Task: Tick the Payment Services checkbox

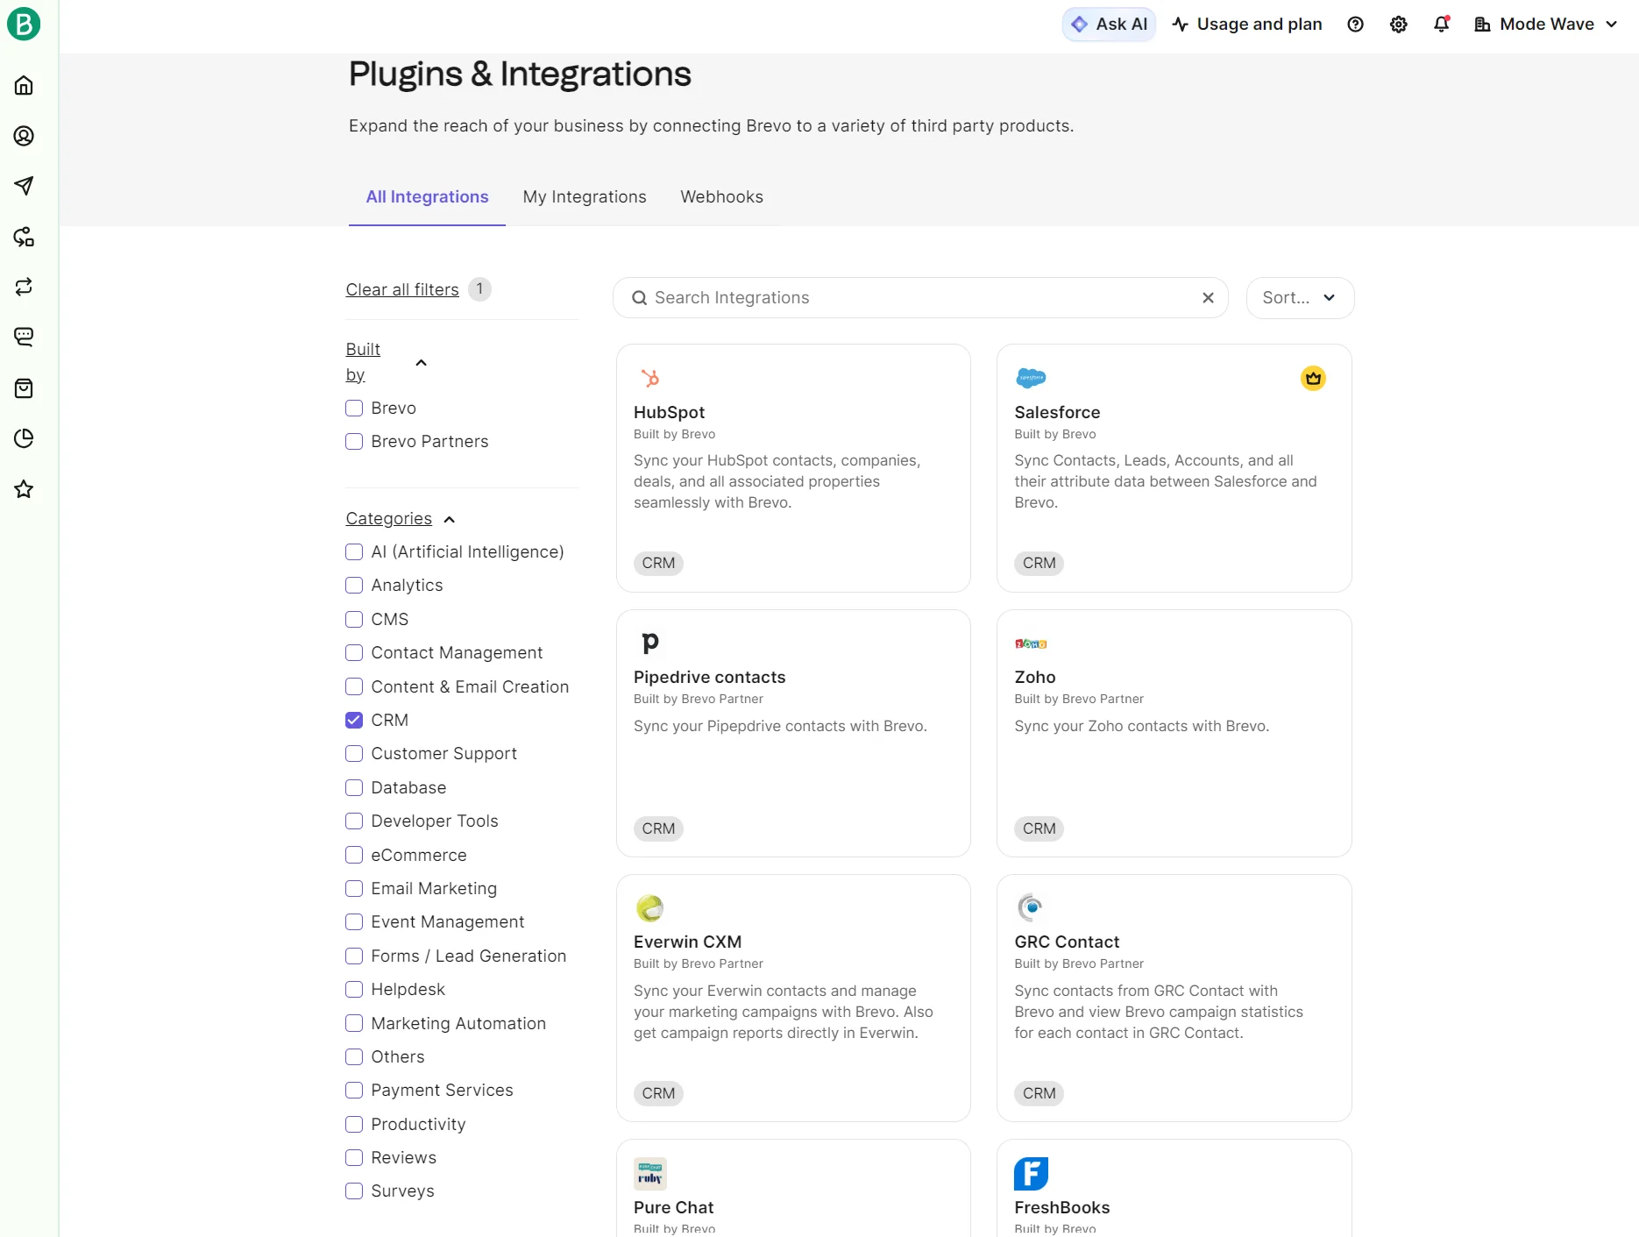Action: tap(354, 1091)
